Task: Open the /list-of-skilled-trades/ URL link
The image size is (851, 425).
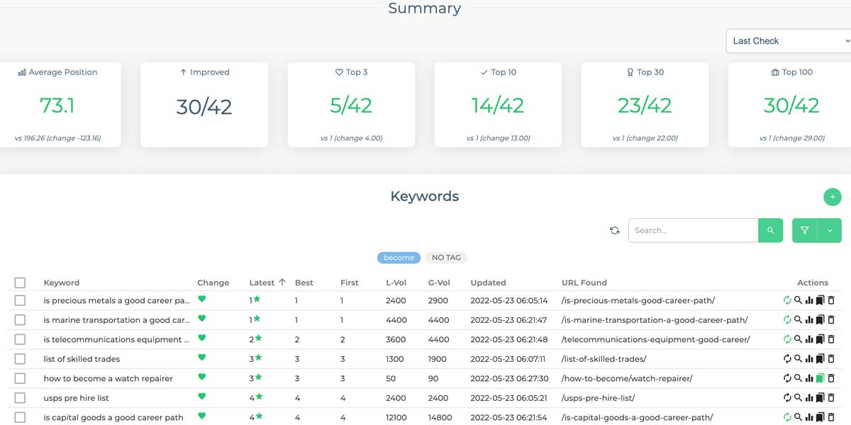Action: point(604,359)
